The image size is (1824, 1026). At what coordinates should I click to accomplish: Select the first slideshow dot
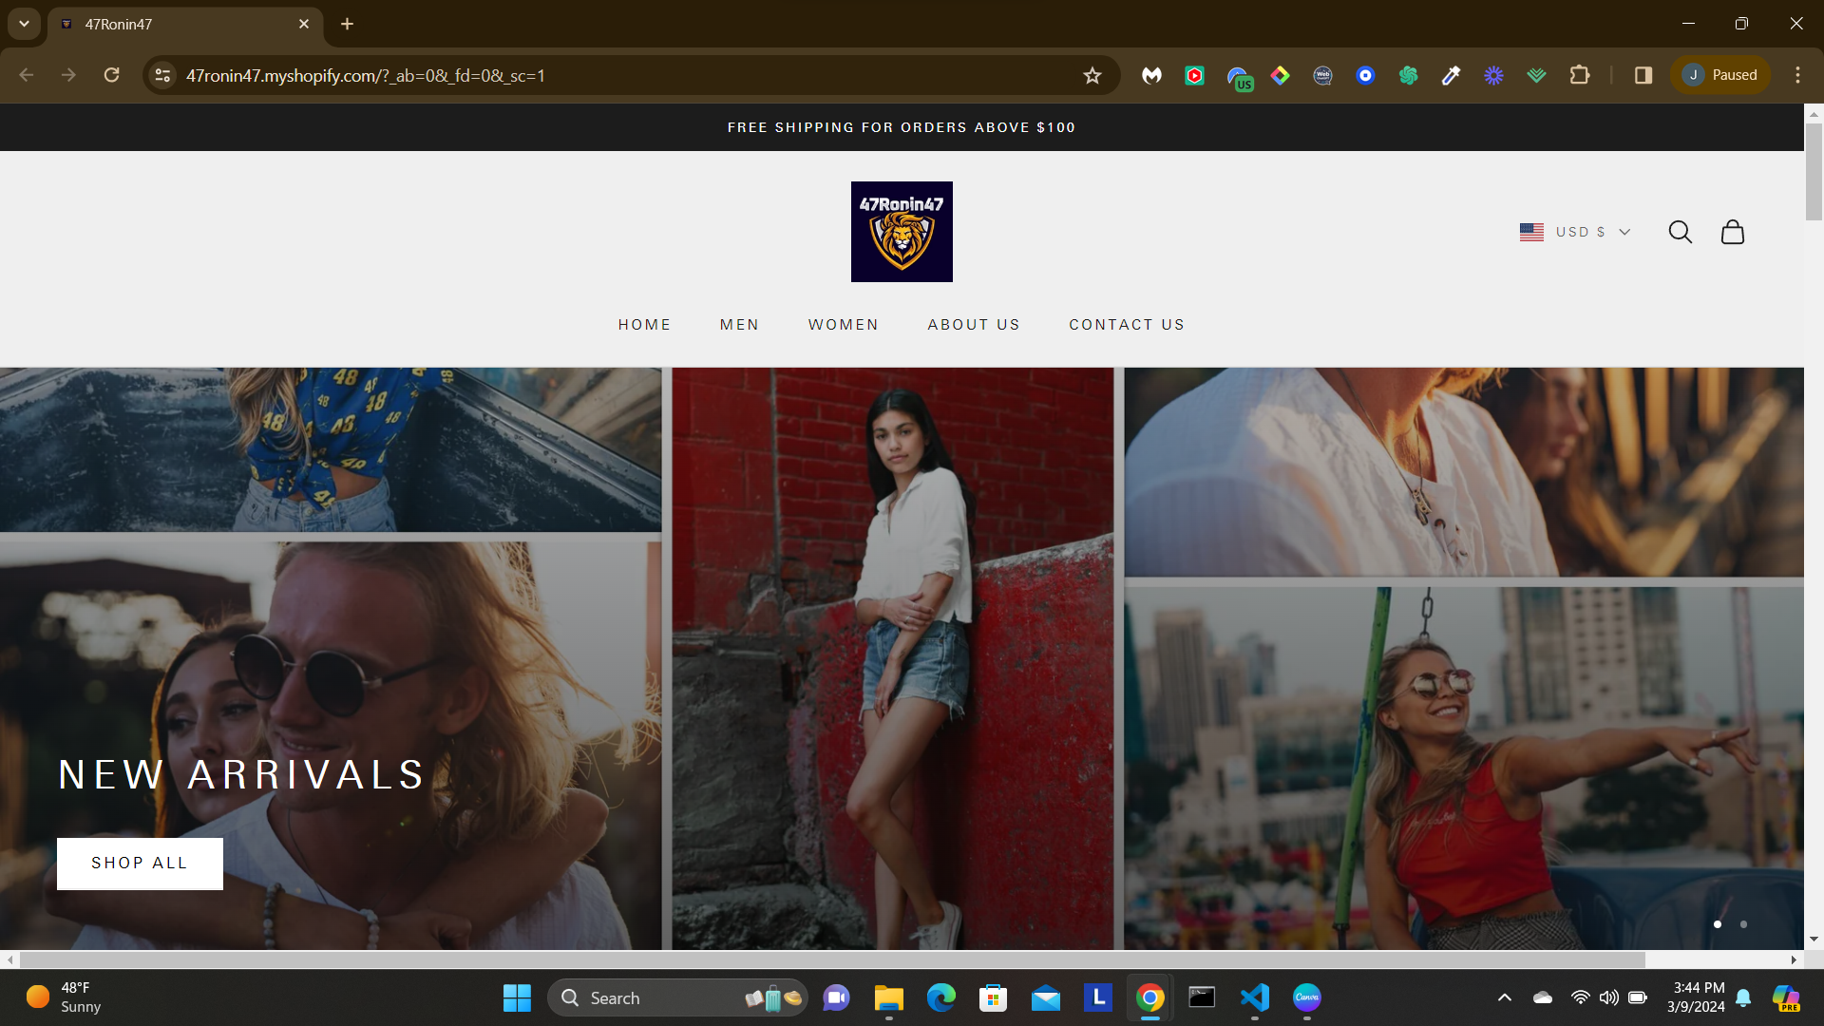[1718, 924]
